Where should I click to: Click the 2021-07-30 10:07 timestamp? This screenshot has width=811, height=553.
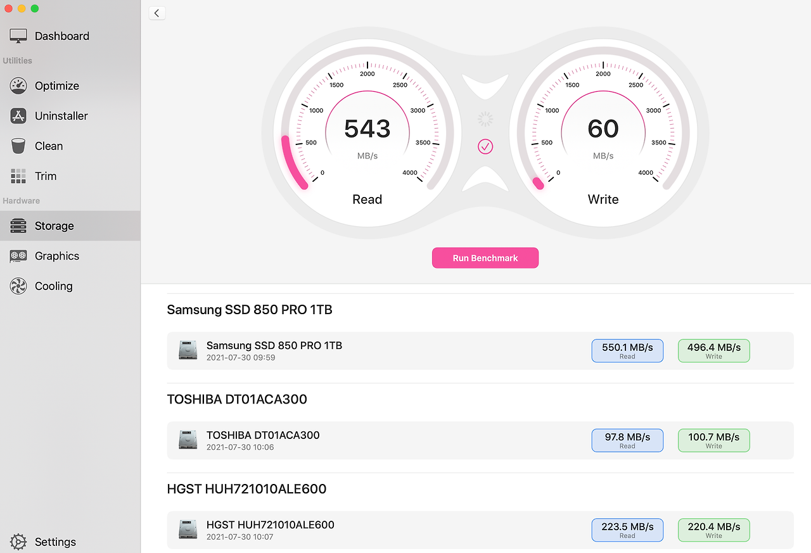pos(241,537)
